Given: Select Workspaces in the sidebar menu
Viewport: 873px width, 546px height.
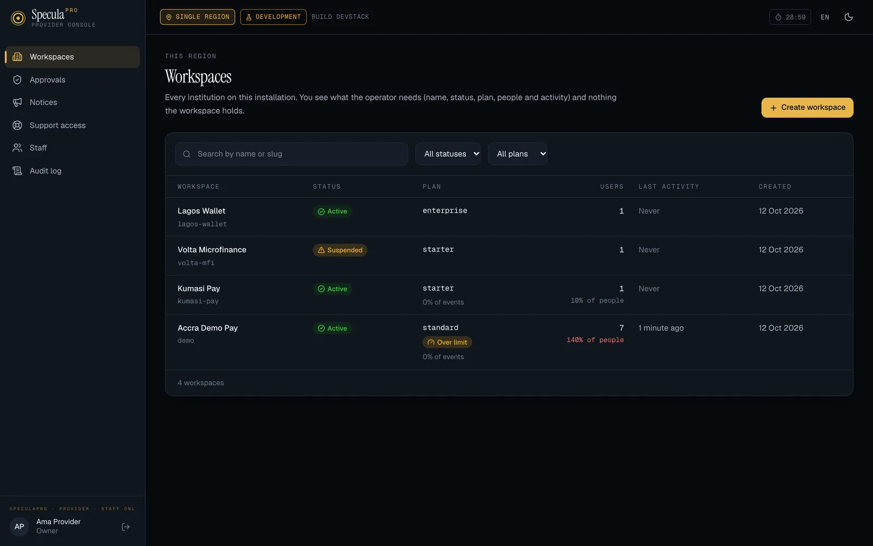Looking at the screenshot, I should [x=72, y=57].
